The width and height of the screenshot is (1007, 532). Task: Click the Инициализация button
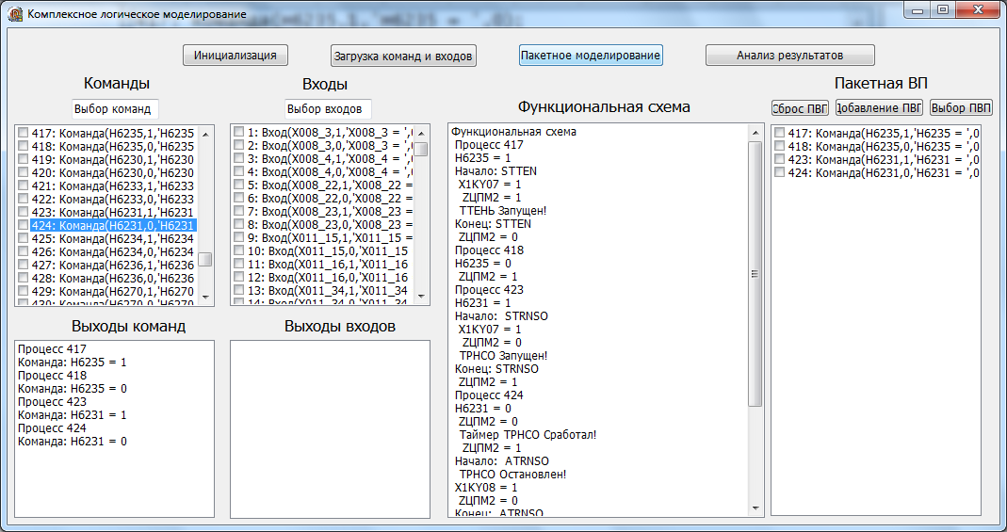[236, 56]
